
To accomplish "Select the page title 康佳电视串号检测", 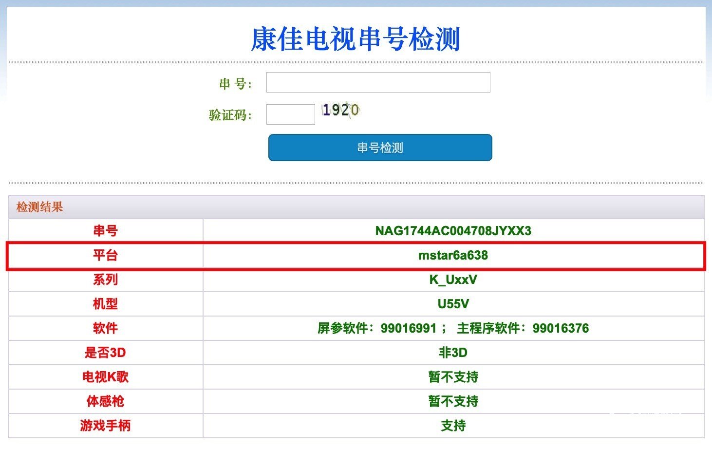I will [x=356, y=39].
